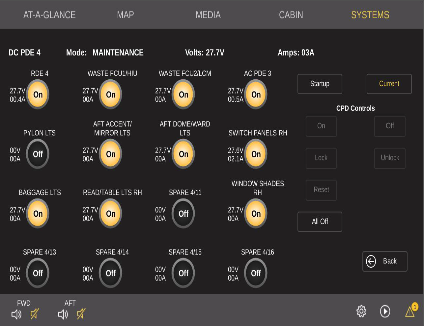This screenshot has height=326, width=424.
Task: Switch off SWITCH PANELS RH circuit
Action: [x=256, y=154]
